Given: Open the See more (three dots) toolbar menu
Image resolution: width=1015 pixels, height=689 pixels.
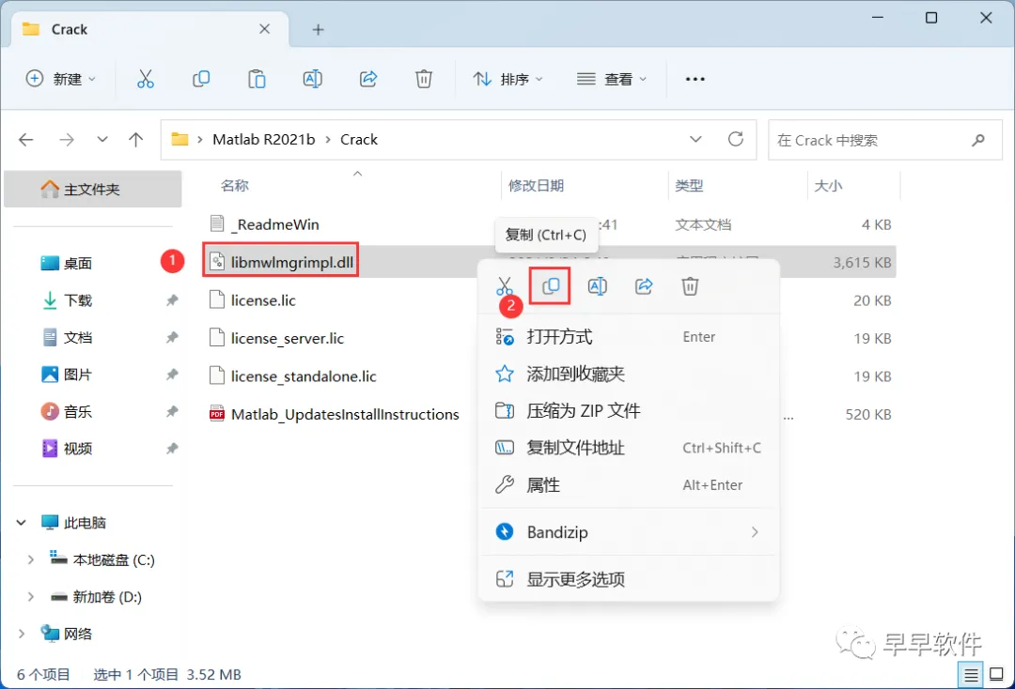Looking at the screenshot, I should 695,79.
